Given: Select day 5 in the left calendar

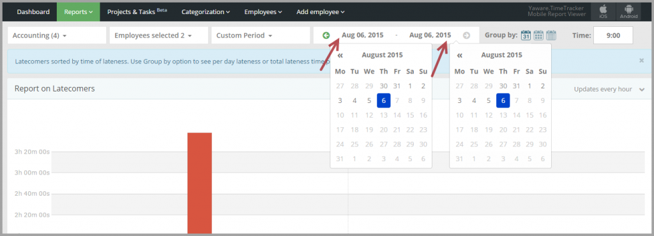Looking at the screenshot, I should pos(369,100).
